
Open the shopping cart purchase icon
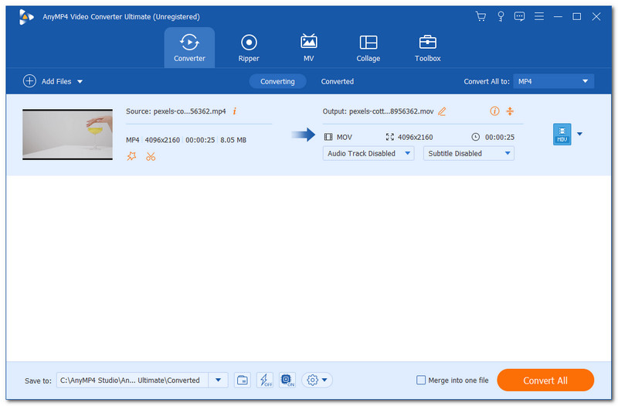[x=480, y=16]
